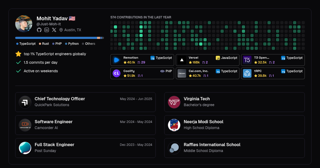Click the TypeScript legend color dot
The width and height of the screenshot is (320, 168).
pyautogui.click(x=17, y=44)
